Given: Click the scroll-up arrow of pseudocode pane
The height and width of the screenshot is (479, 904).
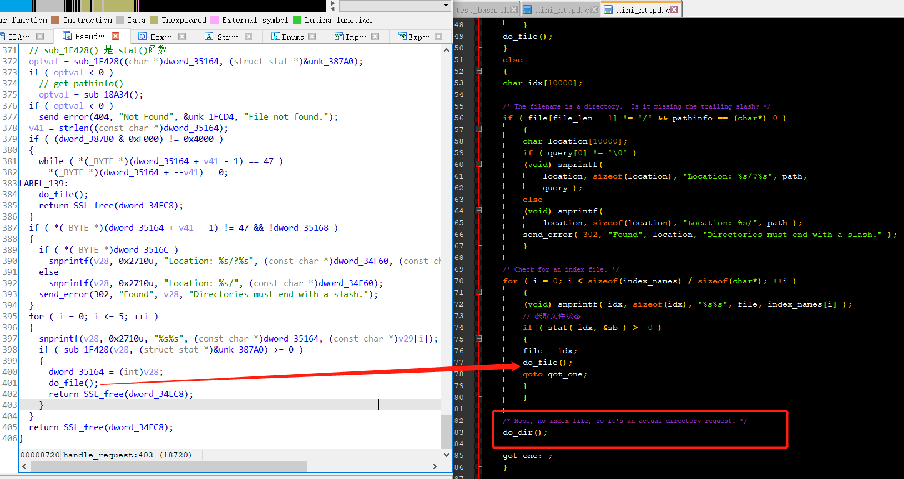Looking at the screenshot, I should [x=447, y=50].
